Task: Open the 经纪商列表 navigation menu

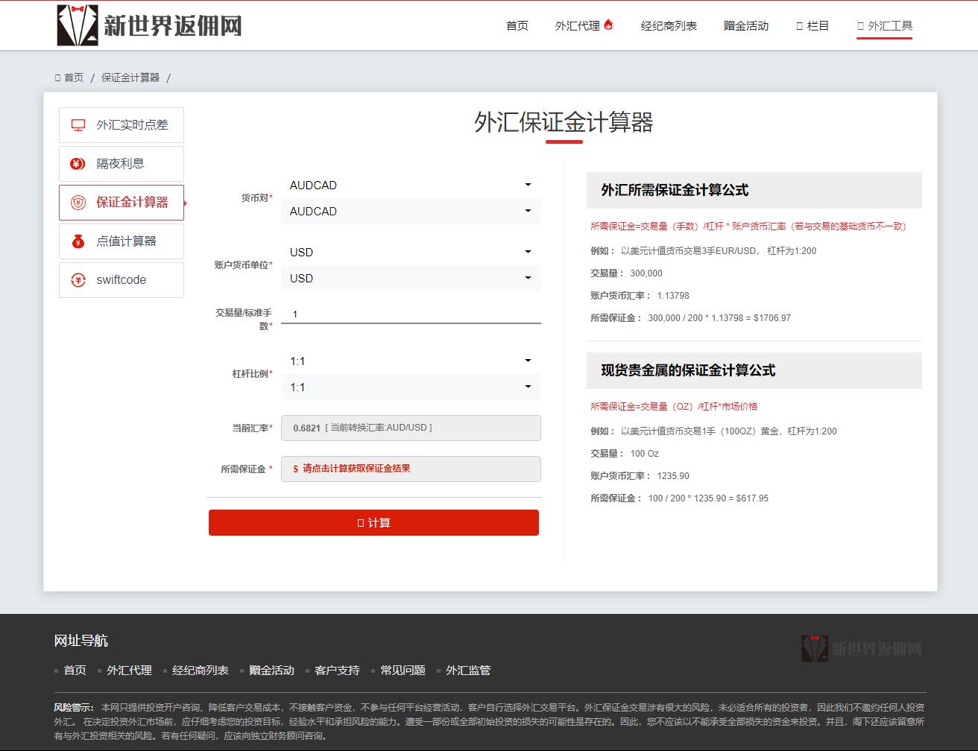Action: tap(669, 25)
